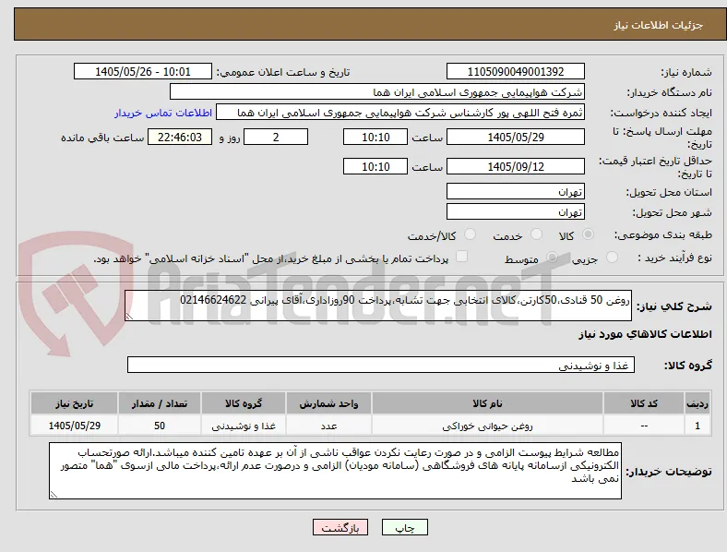Select the جزیی purchase type radio
Image resolution: width=727 pixels, height=552 pixels.
tap(612, 258)
